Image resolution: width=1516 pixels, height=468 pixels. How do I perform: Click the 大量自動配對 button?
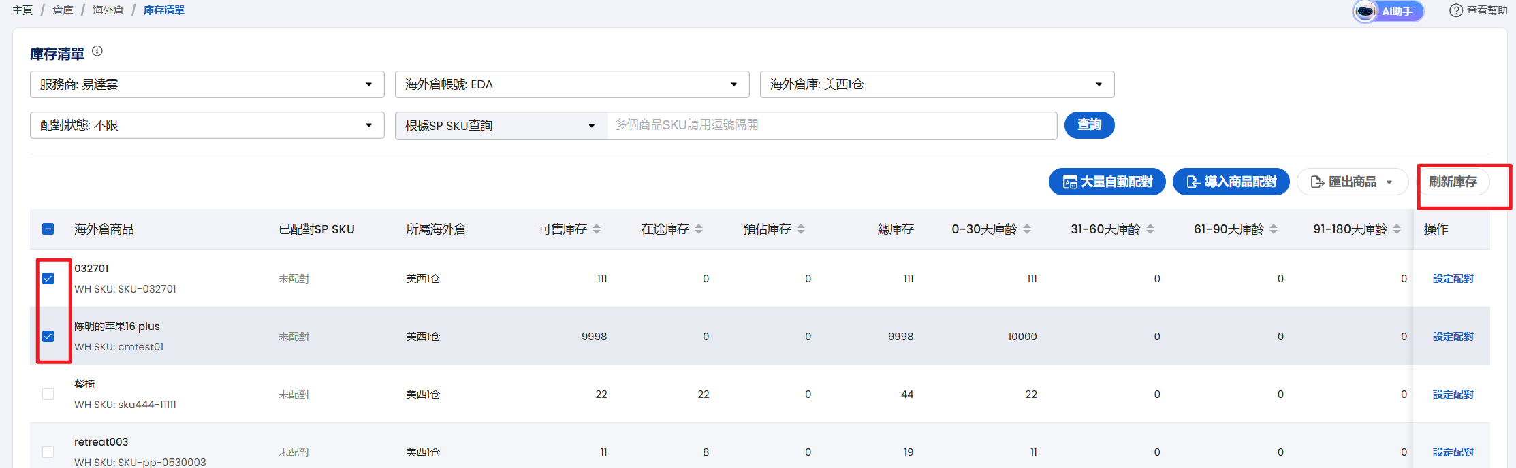click(x=1107, y=182)
